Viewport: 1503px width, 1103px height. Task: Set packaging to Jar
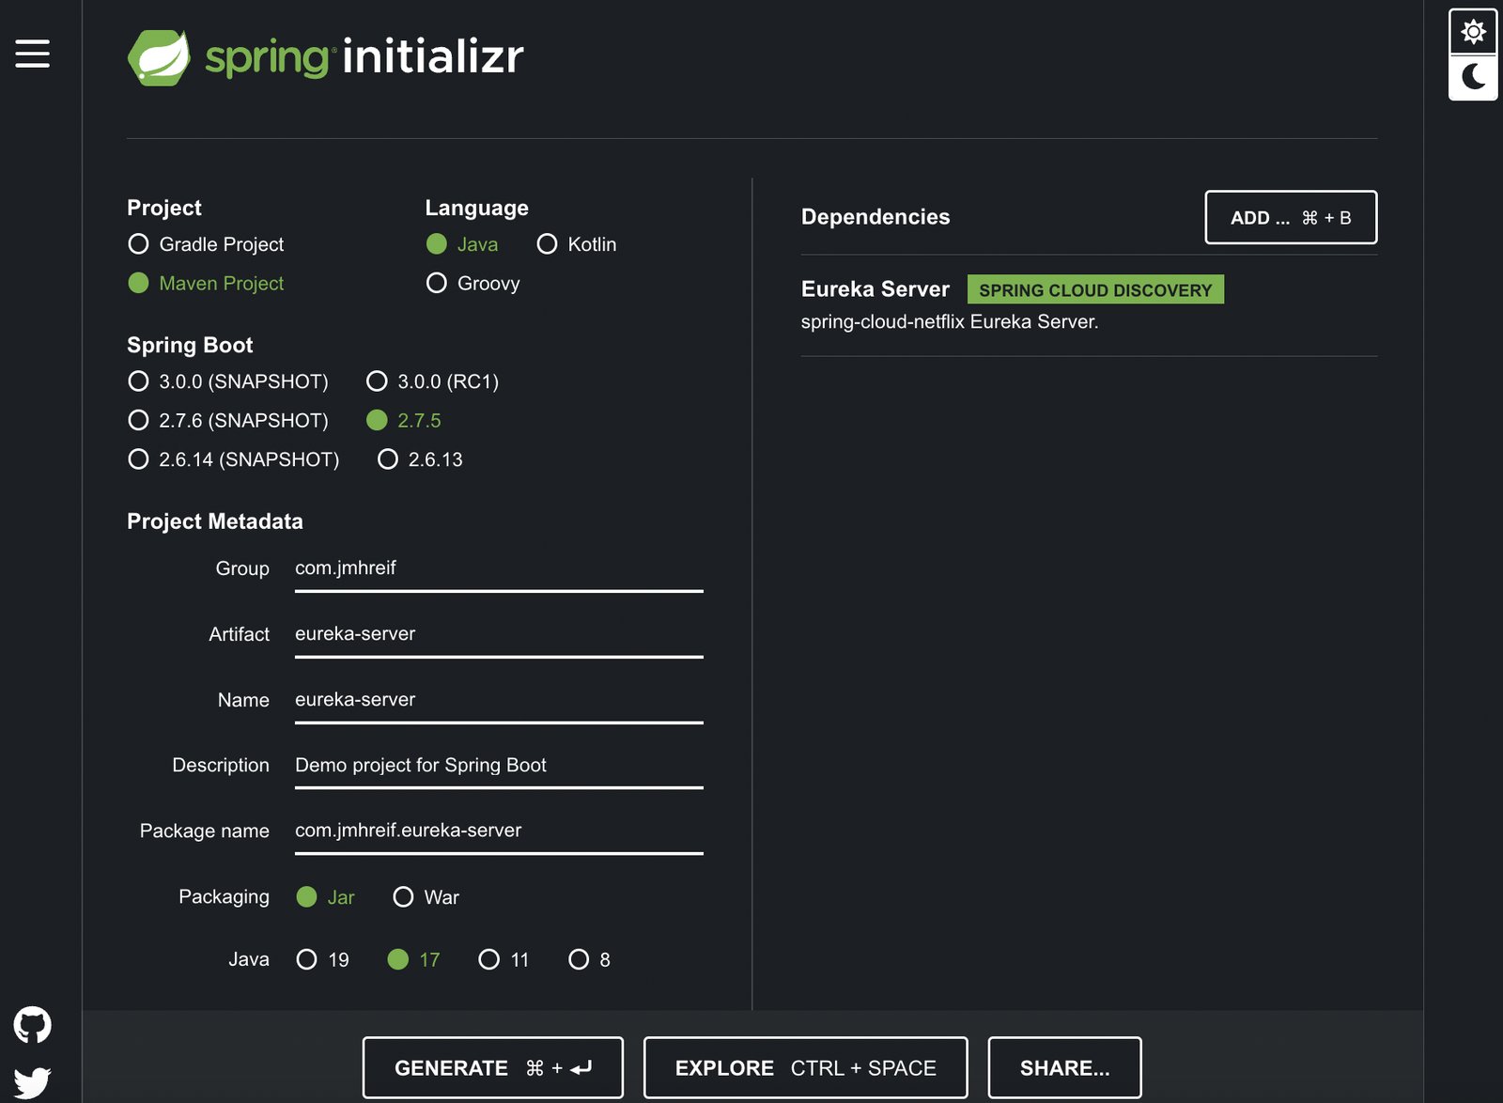click(x=325, y=897)
